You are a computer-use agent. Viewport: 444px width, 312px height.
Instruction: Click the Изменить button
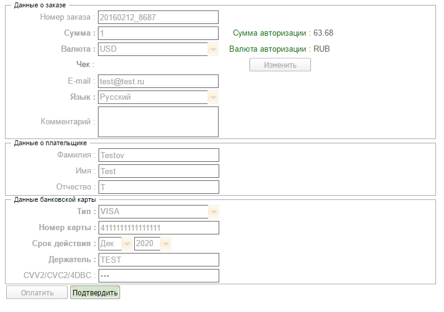280,65
